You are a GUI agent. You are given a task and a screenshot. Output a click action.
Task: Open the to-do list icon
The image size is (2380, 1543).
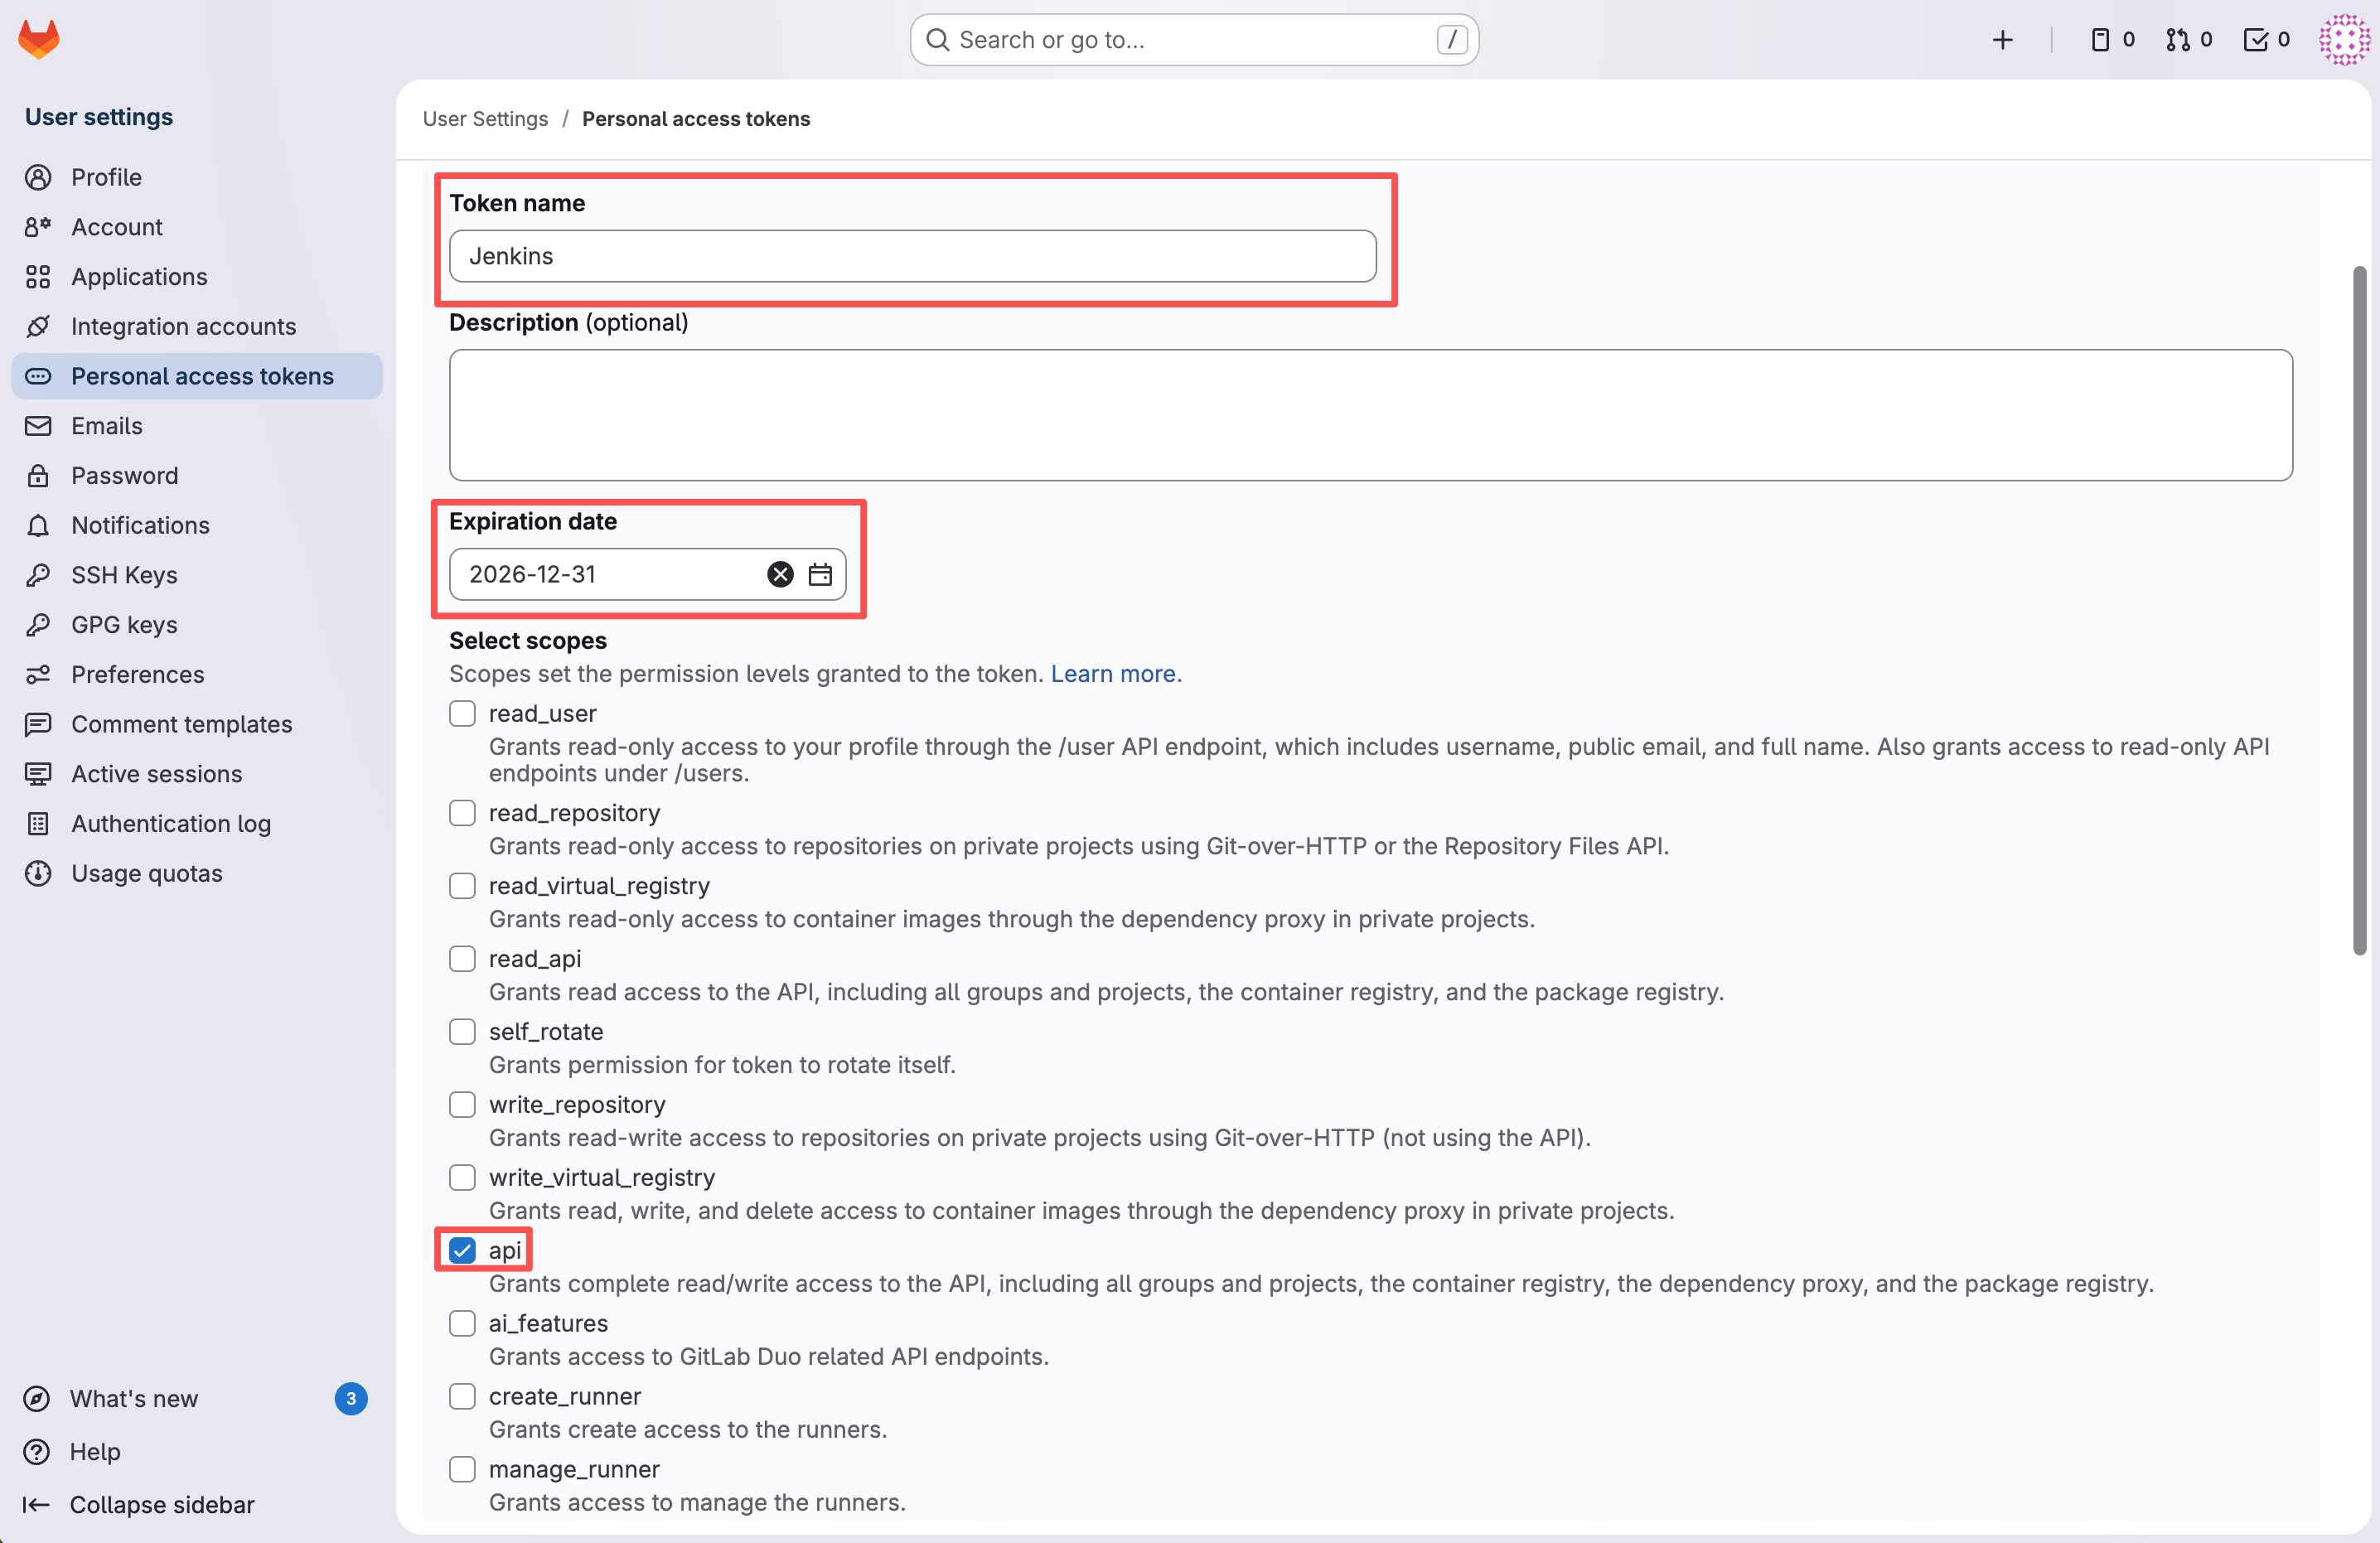pos(2265,39)
